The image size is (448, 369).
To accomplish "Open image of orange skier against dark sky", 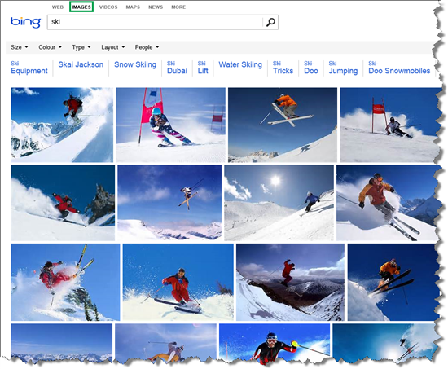I will (393, 282).
